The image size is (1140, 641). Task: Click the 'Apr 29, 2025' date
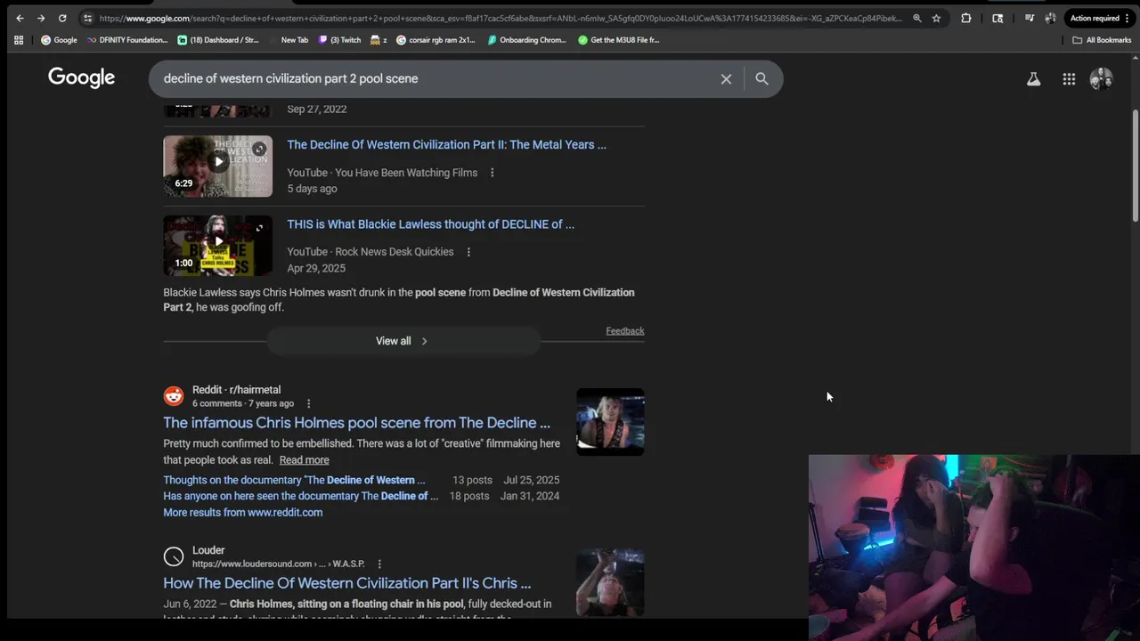point(316,268)
